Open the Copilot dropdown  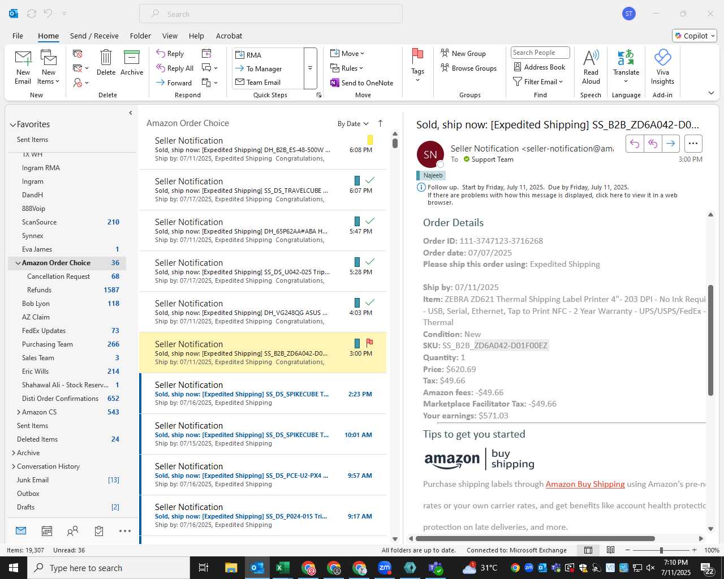coord(695,36)
